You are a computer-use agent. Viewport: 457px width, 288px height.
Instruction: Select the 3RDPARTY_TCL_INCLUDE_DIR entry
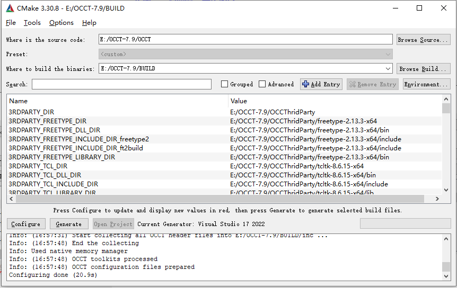click(x=54, y=184)
